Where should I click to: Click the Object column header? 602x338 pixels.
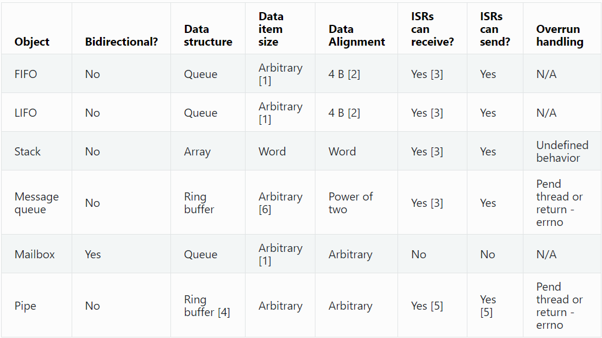coord(32,42)
